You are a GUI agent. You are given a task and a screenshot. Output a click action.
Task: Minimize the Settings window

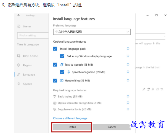point(148,15)
